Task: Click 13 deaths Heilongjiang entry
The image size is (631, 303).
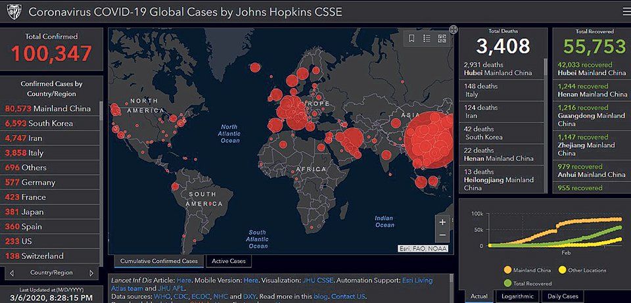Action: [501, 179]
